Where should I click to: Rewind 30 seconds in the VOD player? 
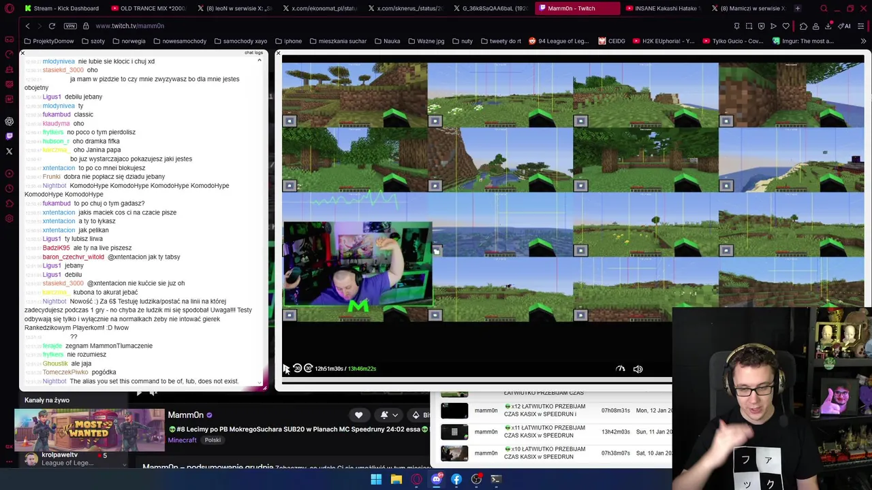click(297, 368)
